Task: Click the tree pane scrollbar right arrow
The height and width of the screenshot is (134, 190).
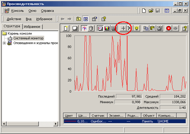Action: (56, 124)
